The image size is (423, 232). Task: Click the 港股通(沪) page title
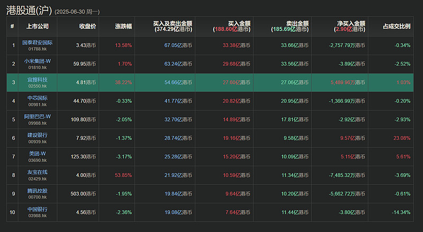coord(29,10)
